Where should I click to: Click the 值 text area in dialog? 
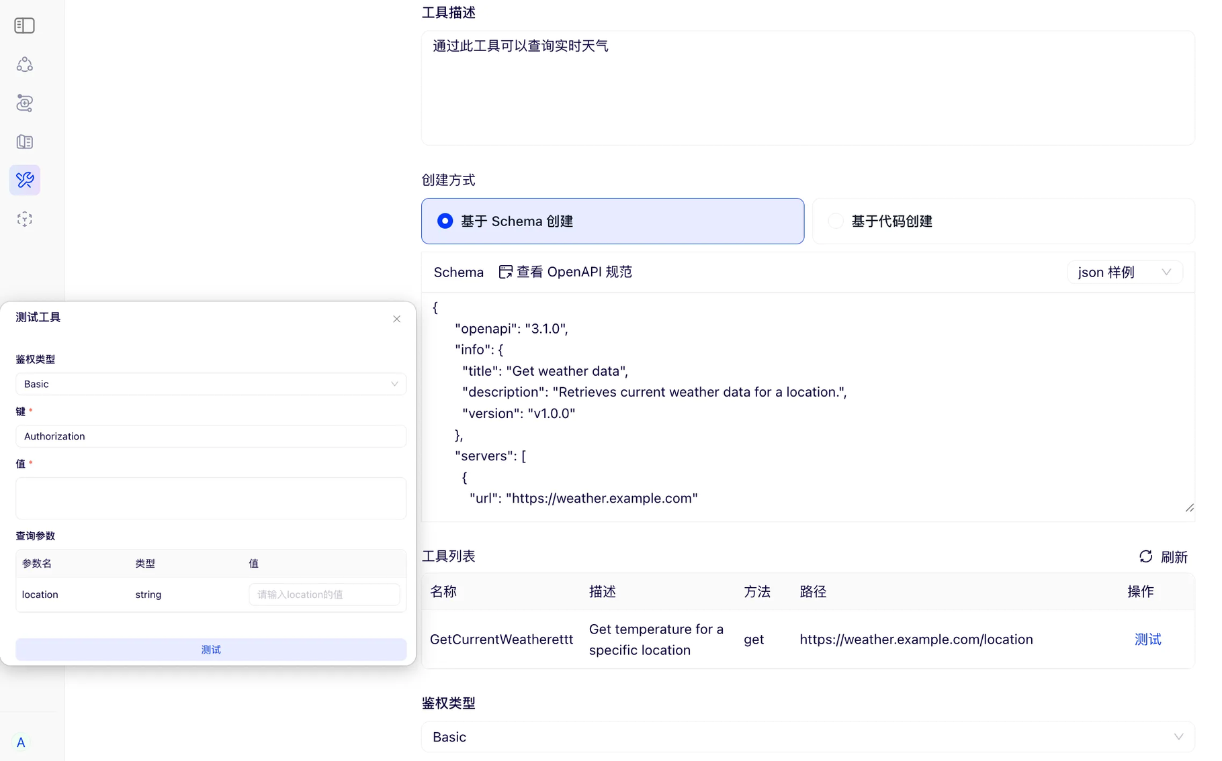pyautogui.click(x=210, y=498)
